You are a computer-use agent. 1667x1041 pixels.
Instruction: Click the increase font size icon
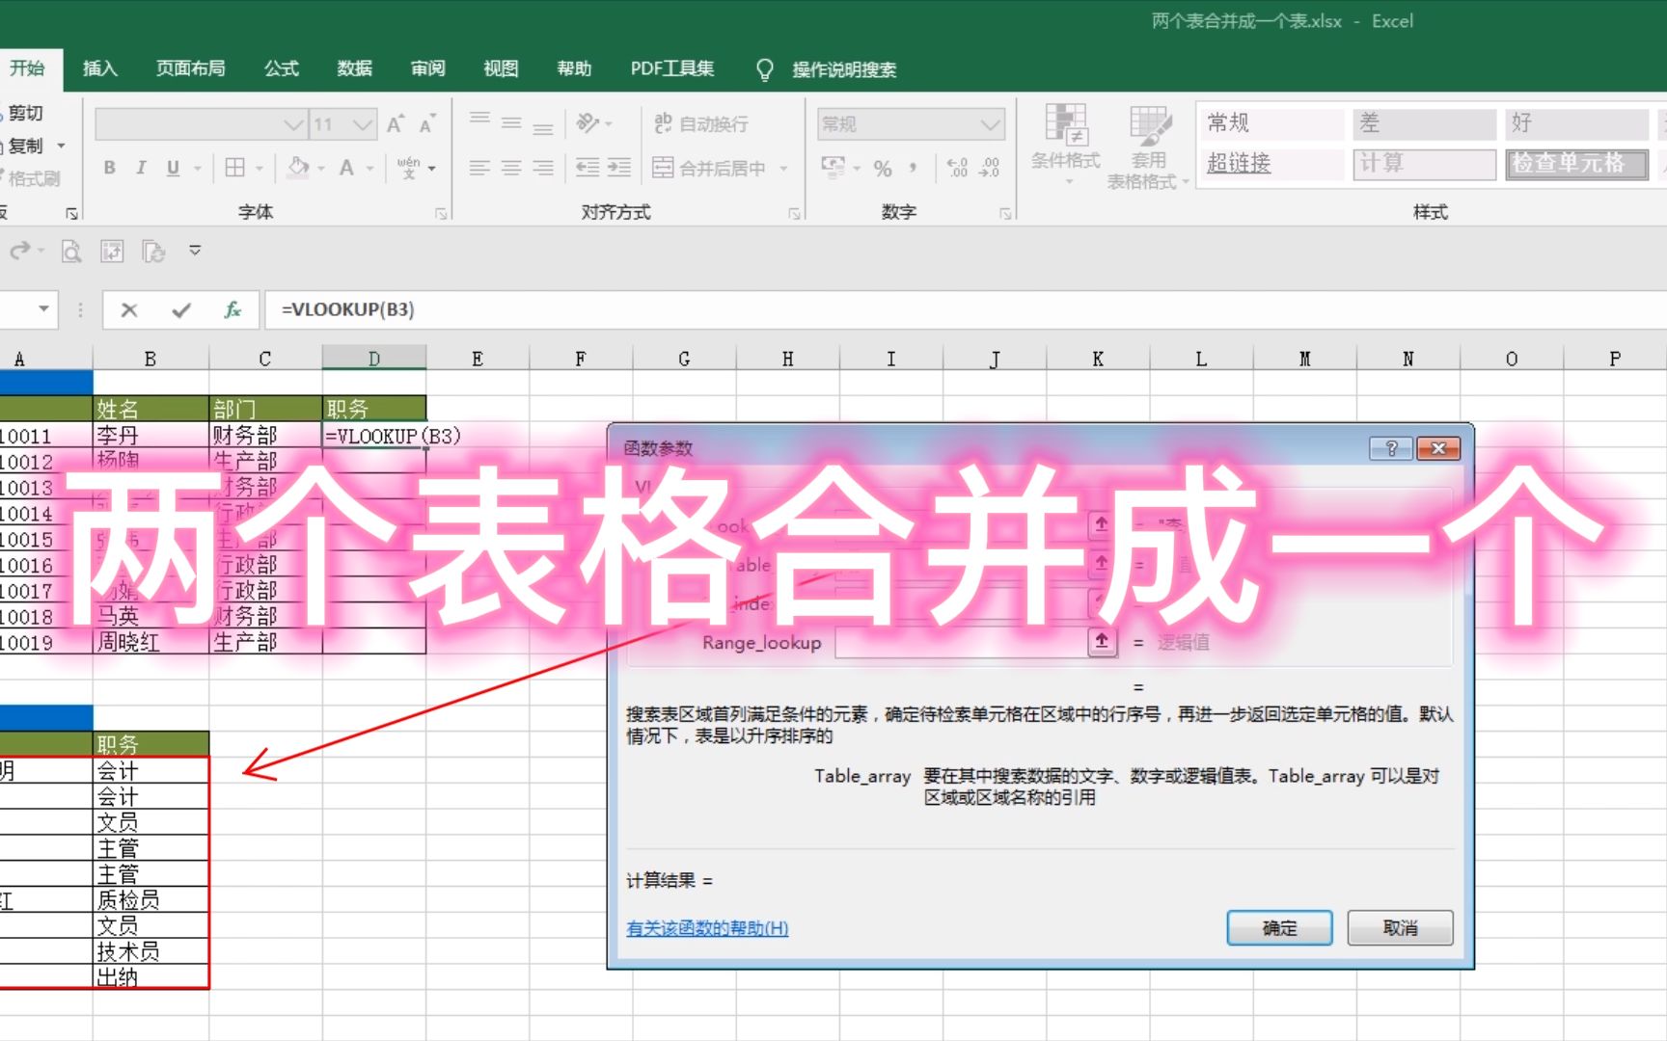click(x=396, y=123)
